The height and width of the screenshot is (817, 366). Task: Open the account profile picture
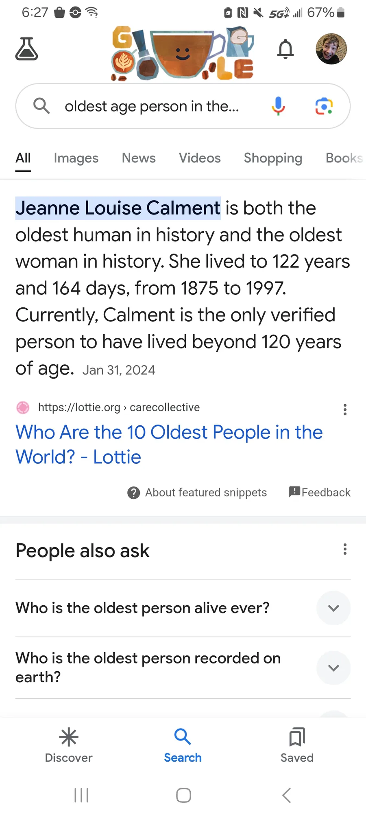click(331, 49)
